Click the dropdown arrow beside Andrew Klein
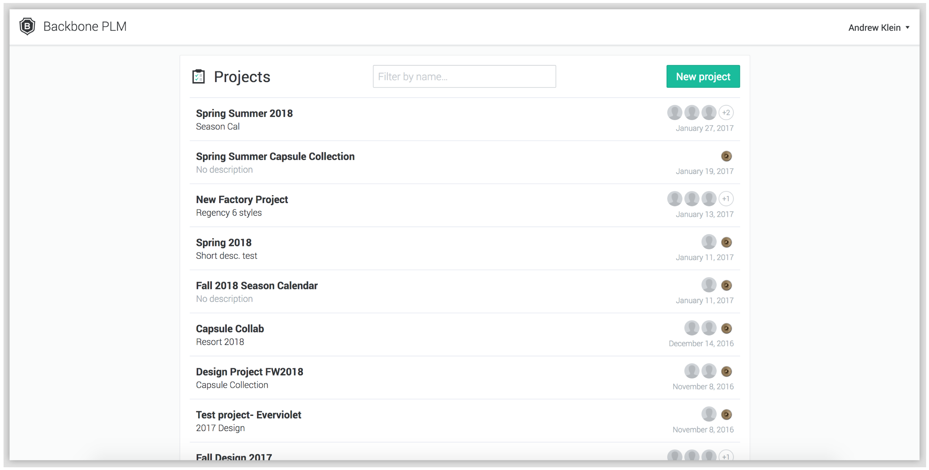This screenshot has height=470, width=929. click(x=907, y=28)
